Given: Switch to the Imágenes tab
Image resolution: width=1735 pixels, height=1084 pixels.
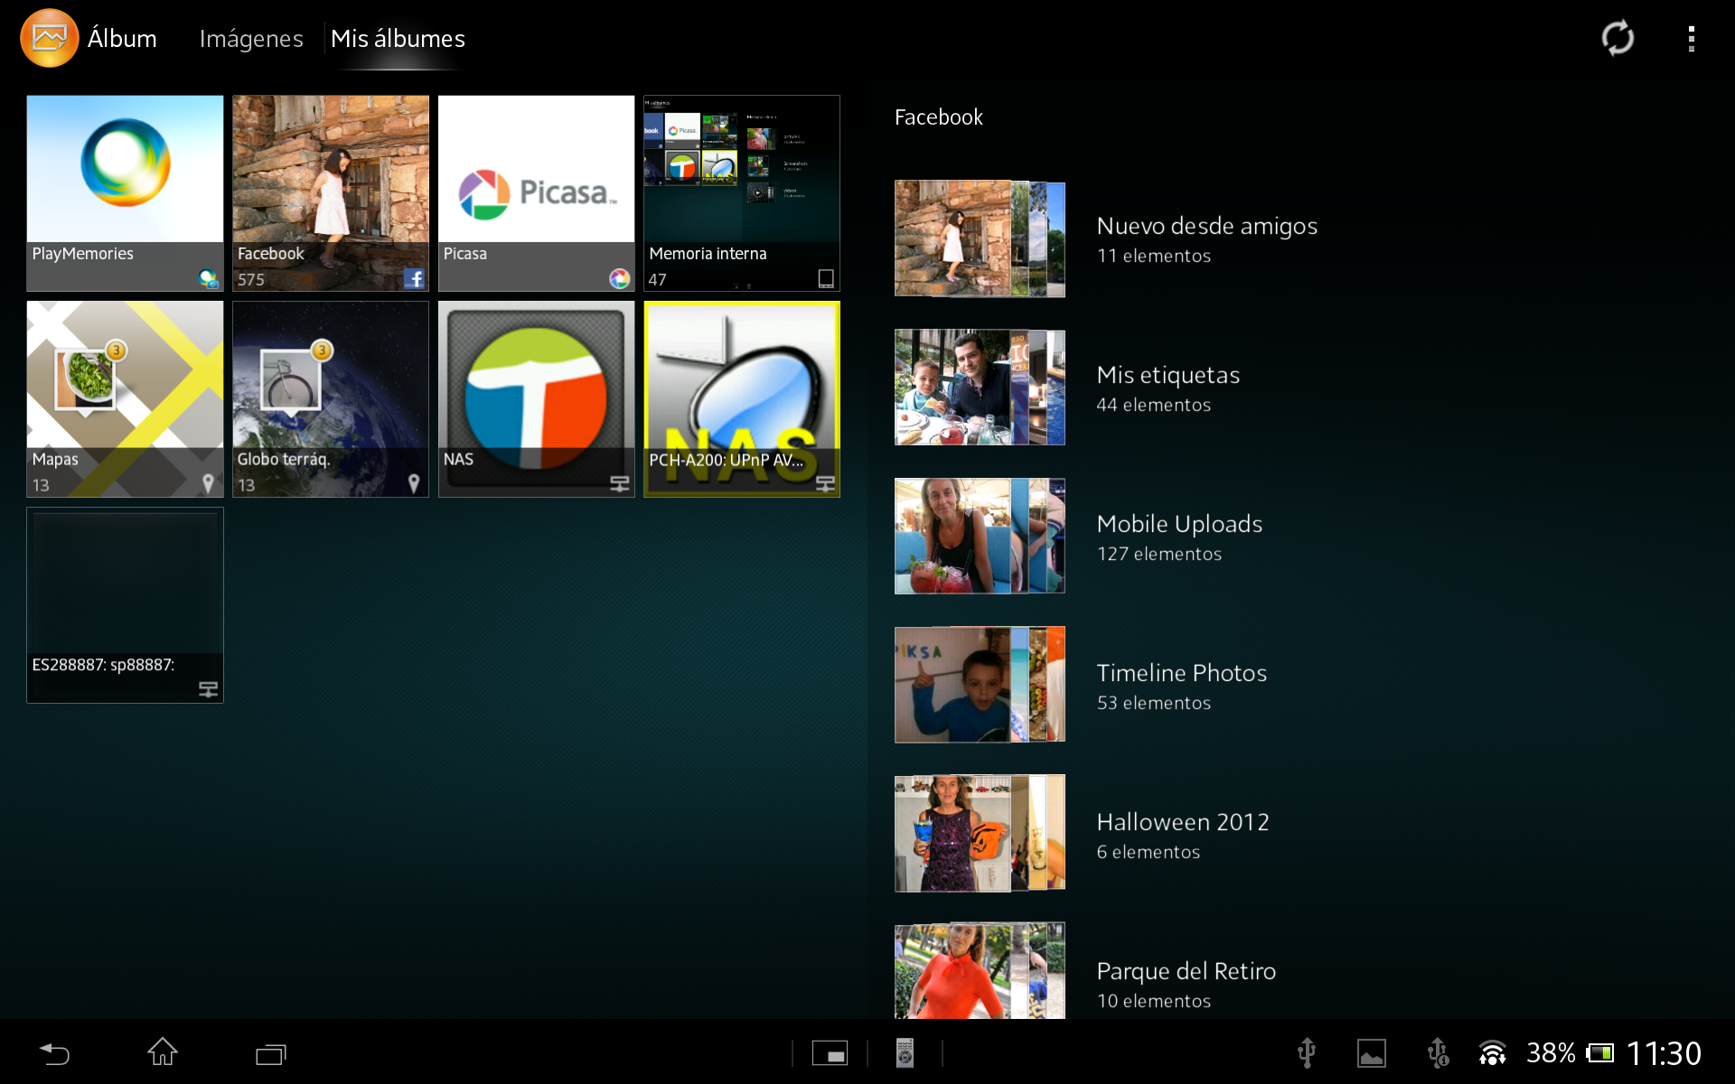Looking at the screenshot, I should click(251, 39).
